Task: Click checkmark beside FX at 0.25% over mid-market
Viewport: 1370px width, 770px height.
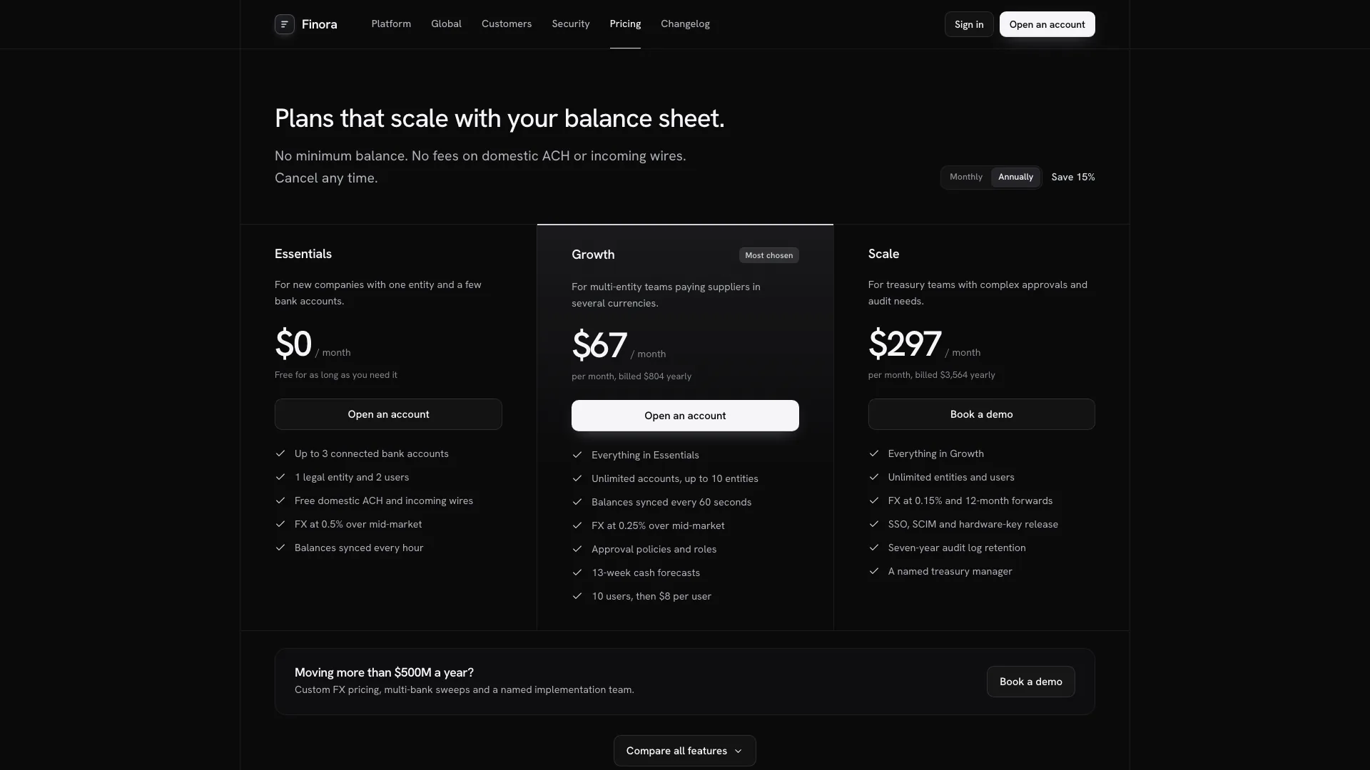Action: pyautogui.click(x=577, y=525)
